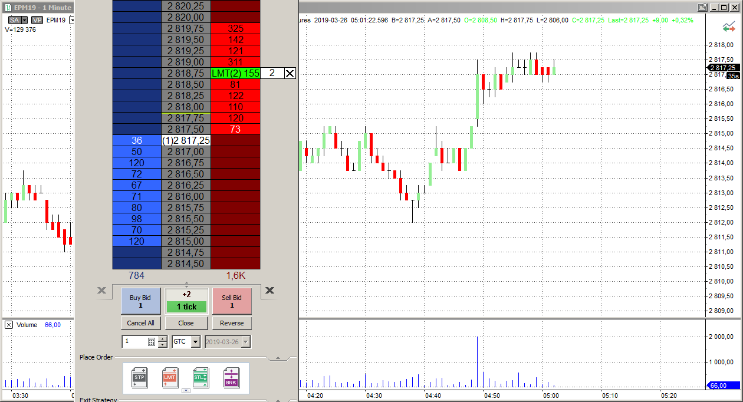Click the 2 817,25 current price marker

point(724,68)
